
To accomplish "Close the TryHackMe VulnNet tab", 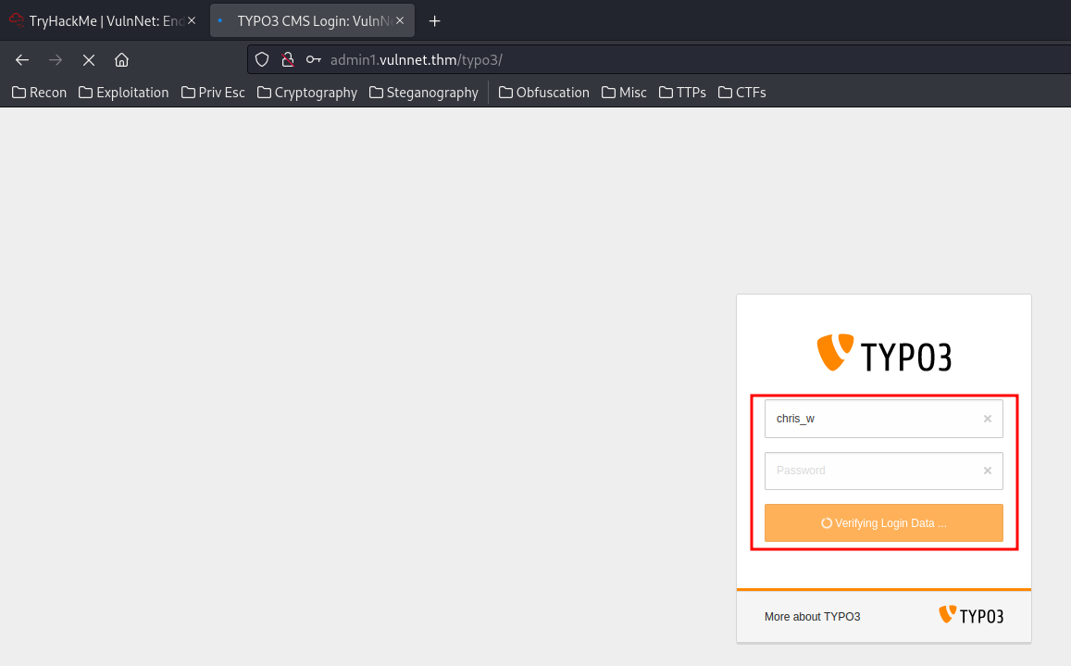I will [x=192, y=20].
